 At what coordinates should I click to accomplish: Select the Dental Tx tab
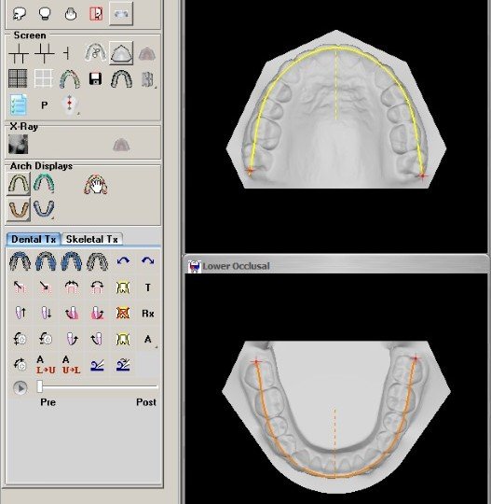click(34, 239)
